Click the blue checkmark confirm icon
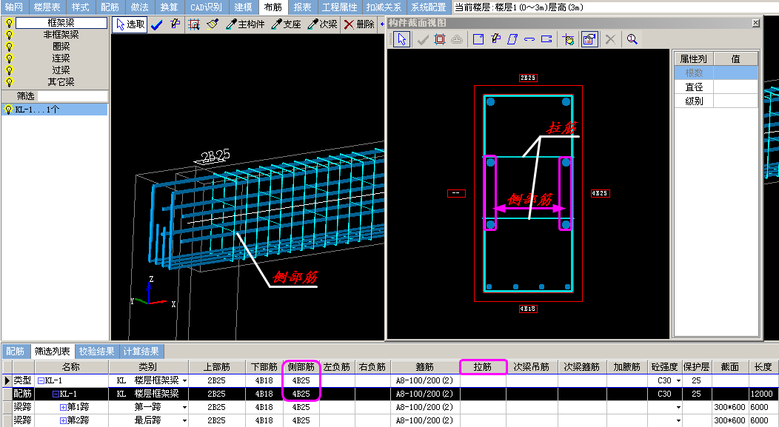 157,24
